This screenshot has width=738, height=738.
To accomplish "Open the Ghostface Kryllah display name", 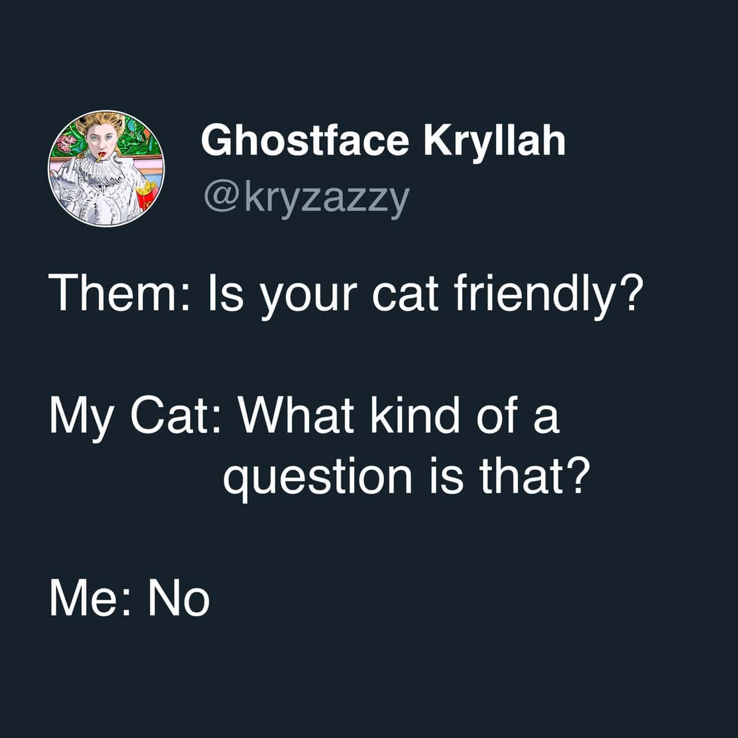I will [x=383, y=141].
